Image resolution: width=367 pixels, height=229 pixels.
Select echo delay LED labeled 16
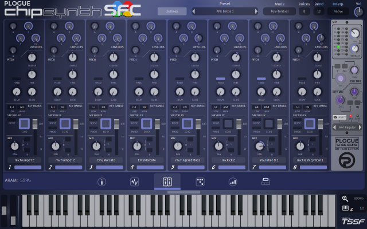tap(338, 32)
